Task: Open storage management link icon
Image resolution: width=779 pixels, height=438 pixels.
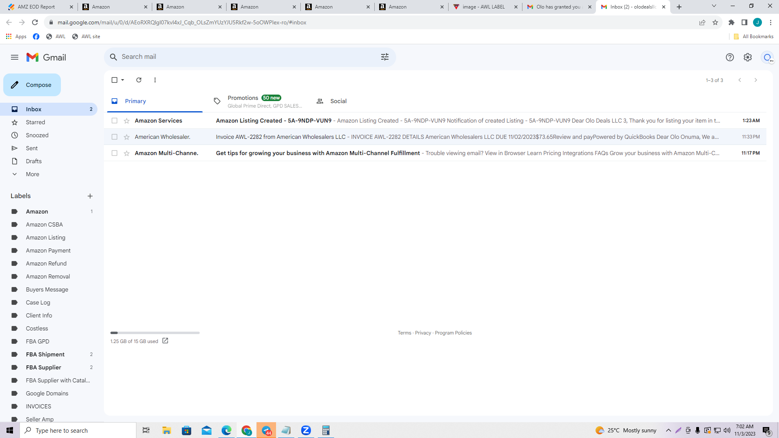Action: [x=165, y=341]
